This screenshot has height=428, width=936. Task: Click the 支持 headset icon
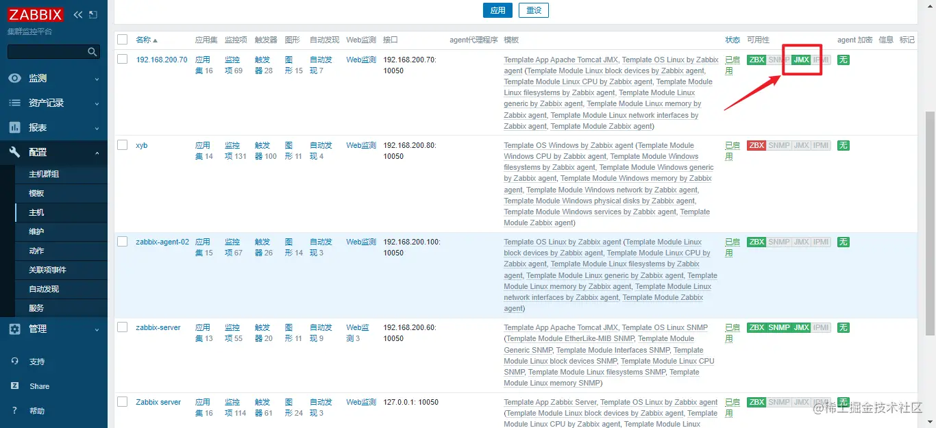(x=14, y=361)
